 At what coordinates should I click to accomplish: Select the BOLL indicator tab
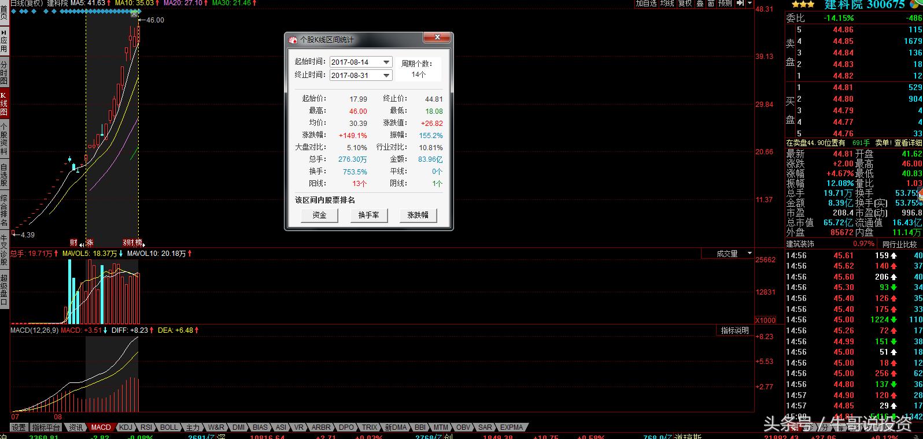pos(169,427)
